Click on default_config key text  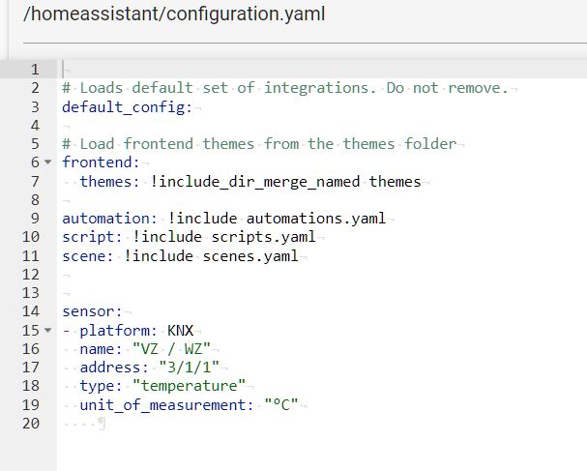coord(122,106)
